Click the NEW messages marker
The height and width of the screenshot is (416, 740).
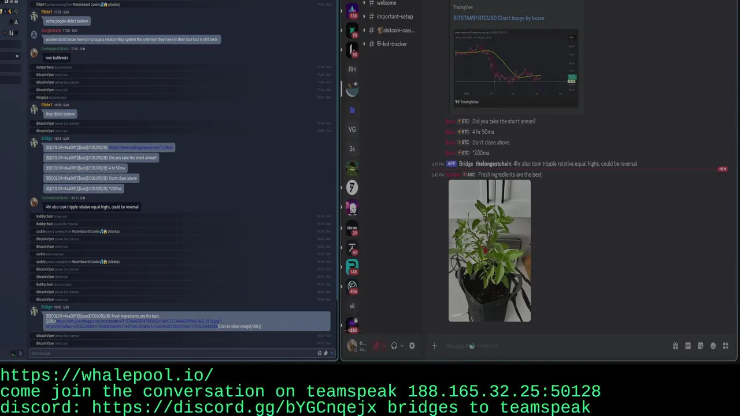[x=723, y=169]
